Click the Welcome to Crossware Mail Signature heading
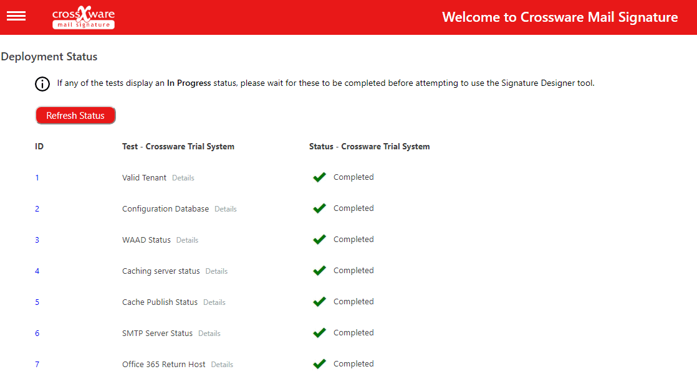697x392 pixels. [560, 17]
